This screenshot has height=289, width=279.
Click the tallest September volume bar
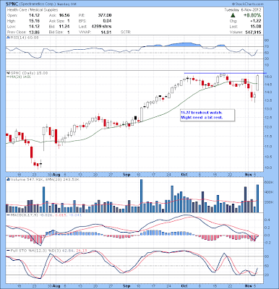pos(142,196)
